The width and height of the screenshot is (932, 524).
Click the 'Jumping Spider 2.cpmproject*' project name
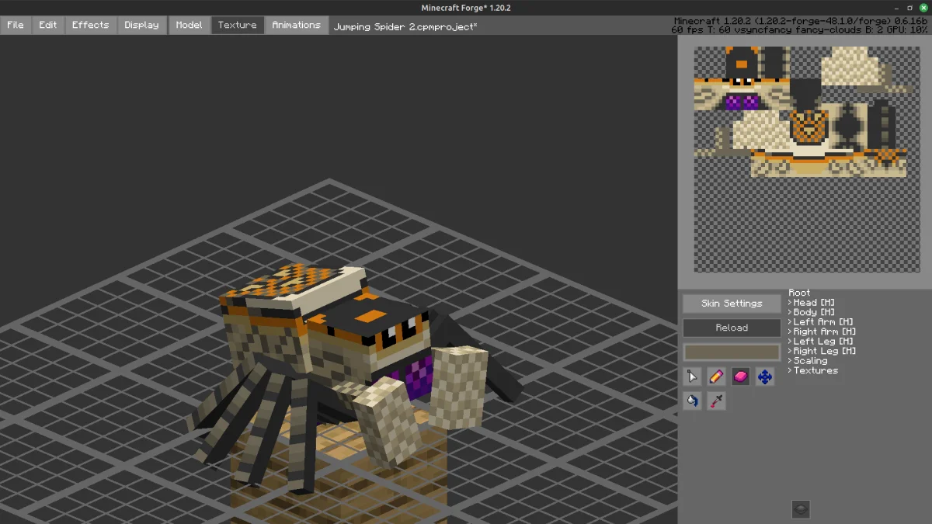click(405, 26)
